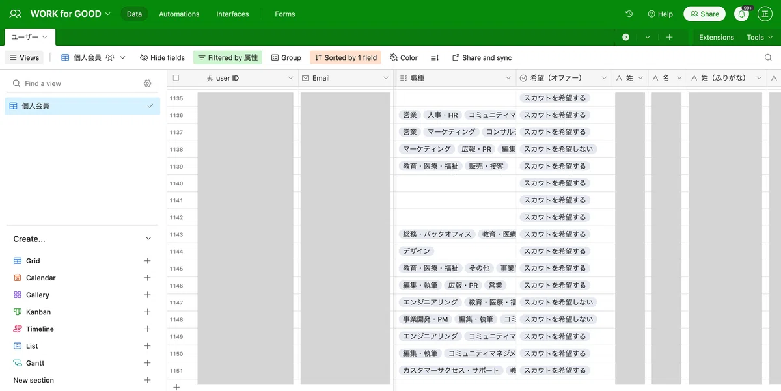Open Color options
This screenshot has height=391, width=781.
pyautogui.click(x=404, y=57)
